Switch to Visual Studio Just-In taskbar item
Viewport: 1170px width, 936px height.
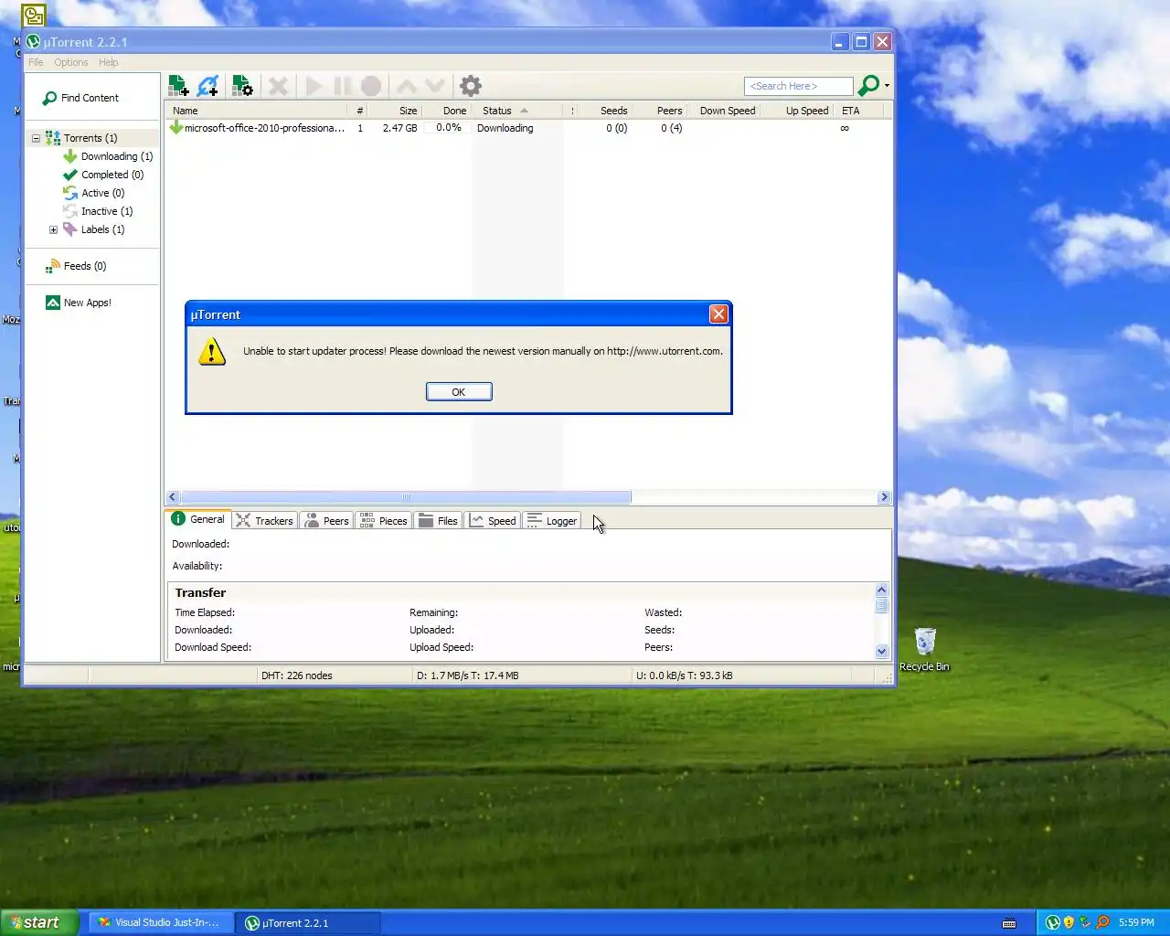click(x=161, y=923)
